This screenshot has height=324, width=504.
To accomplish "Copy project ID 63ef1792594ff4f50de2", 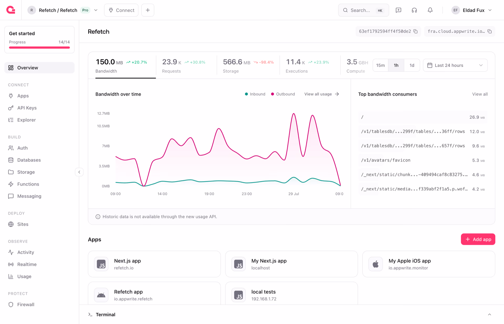I will pyautogui.click(x=416, y=31).
